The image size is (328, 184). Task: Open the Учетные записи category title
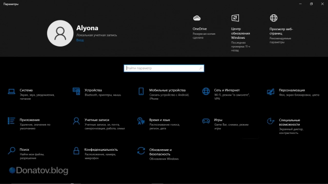click(x=97, y=120)
